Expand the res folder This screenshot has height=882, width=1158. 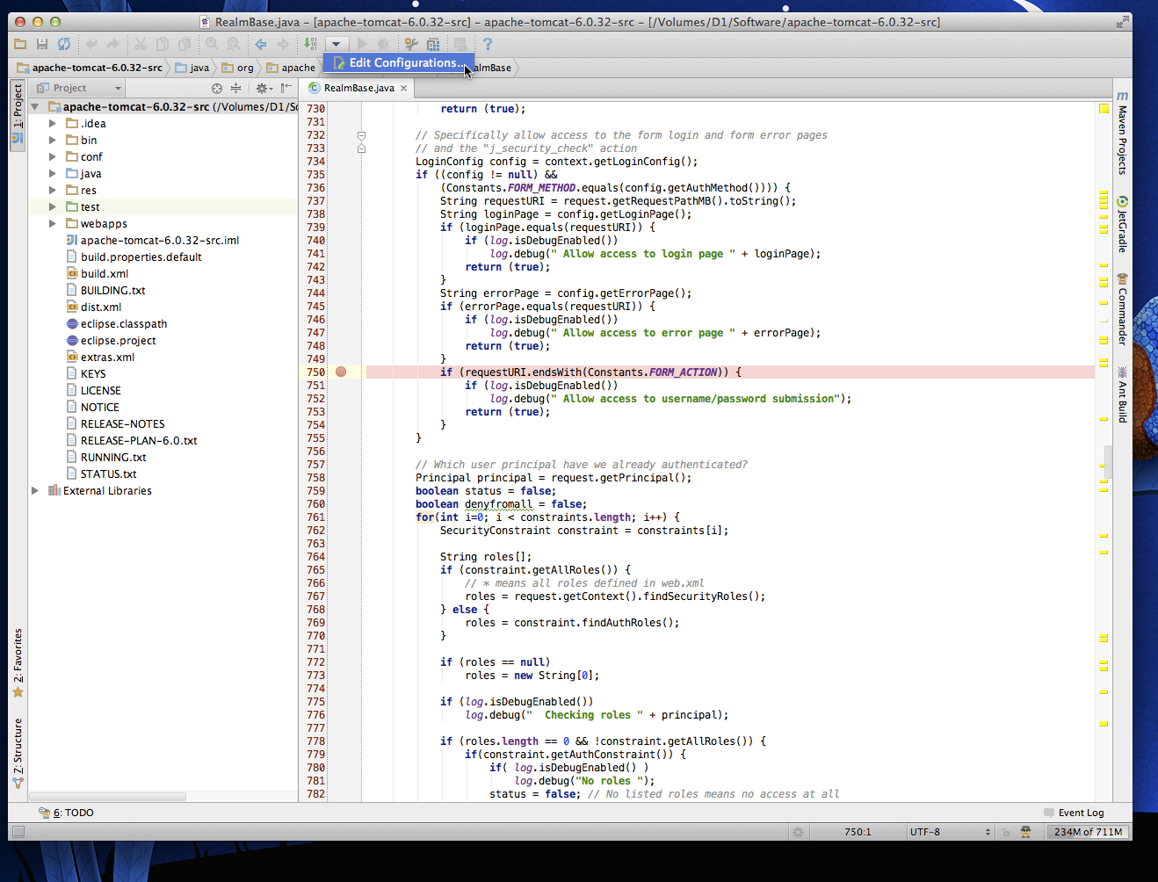tap(52, 191)
